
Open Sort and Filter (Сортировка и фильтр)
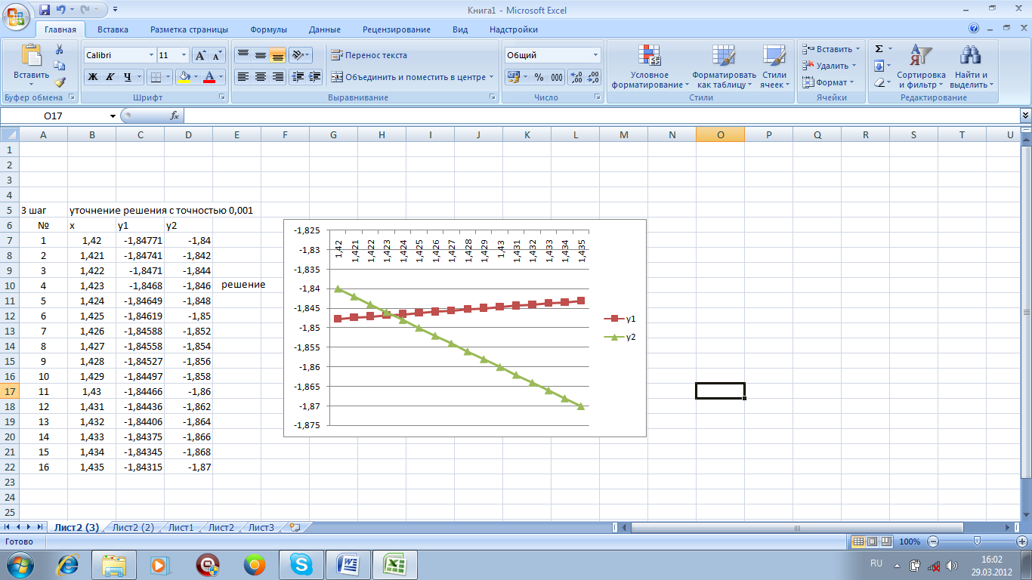[x=921, y=66]
